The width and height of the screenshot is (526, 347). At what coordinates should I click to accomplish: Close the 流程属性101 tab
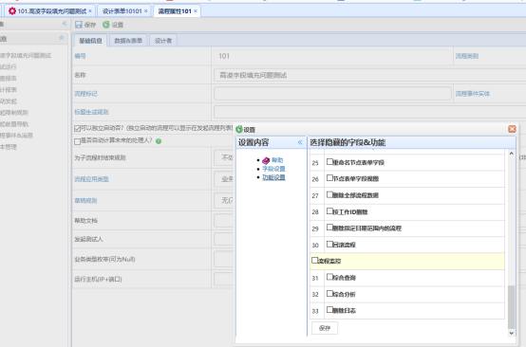point(196,11)
